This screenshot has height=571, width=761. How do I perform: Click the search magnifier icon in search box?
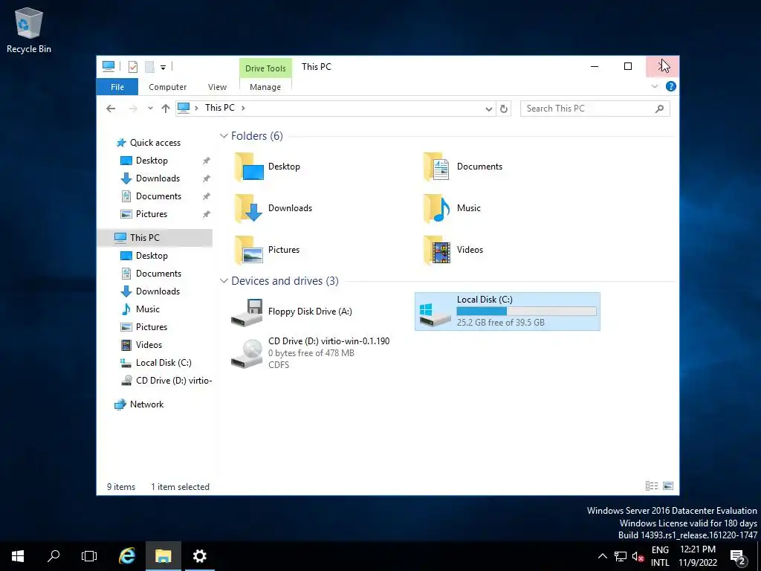(659, 109)
